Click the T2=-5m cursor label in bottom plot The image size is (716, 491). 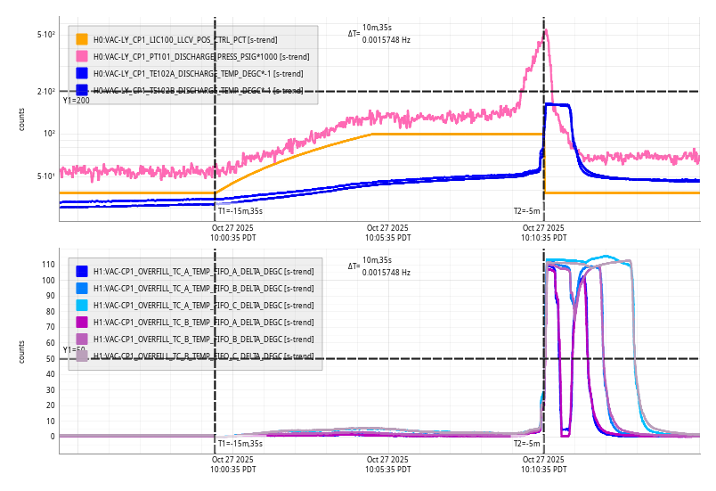tap(526, 443)
